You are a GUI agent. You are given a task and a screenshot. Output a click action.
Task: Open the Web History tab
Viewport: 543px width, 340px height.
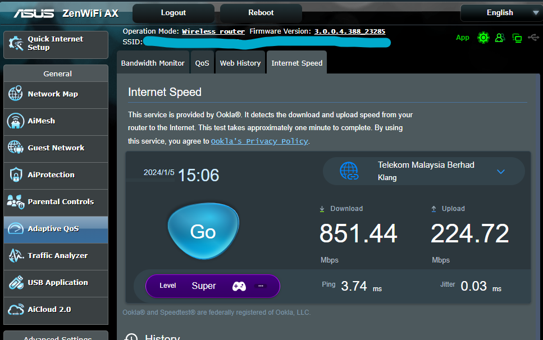240,63
